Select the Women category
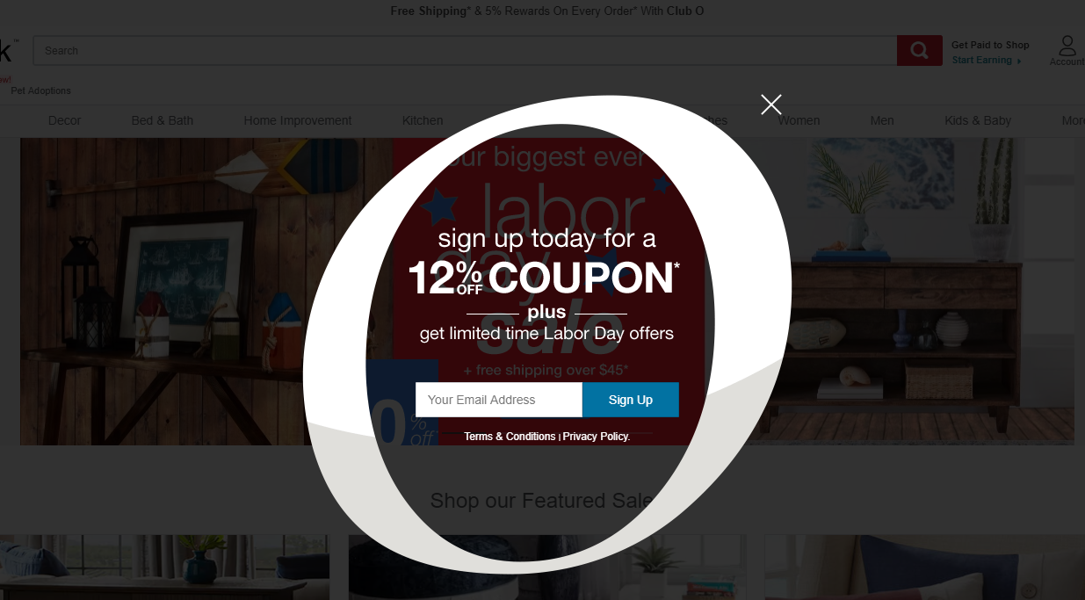1085x600 pixels. click(x=799, y=120)
